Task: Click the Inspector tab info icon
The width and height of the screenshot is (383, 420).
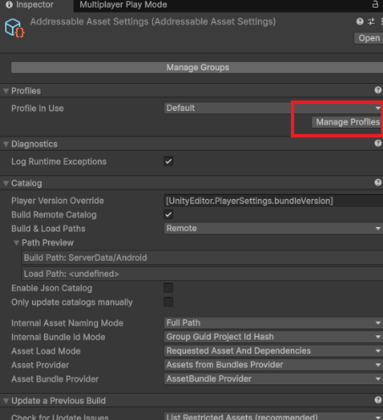Action: (x=9, y=4)
